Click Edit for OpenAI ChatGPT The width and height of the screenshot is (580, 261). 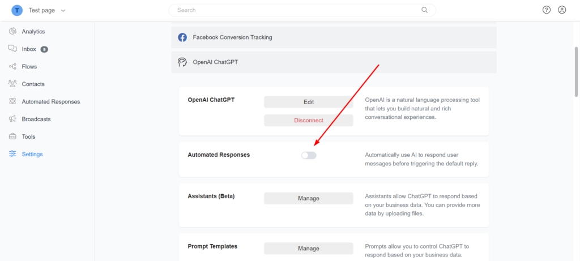(308, 102)
